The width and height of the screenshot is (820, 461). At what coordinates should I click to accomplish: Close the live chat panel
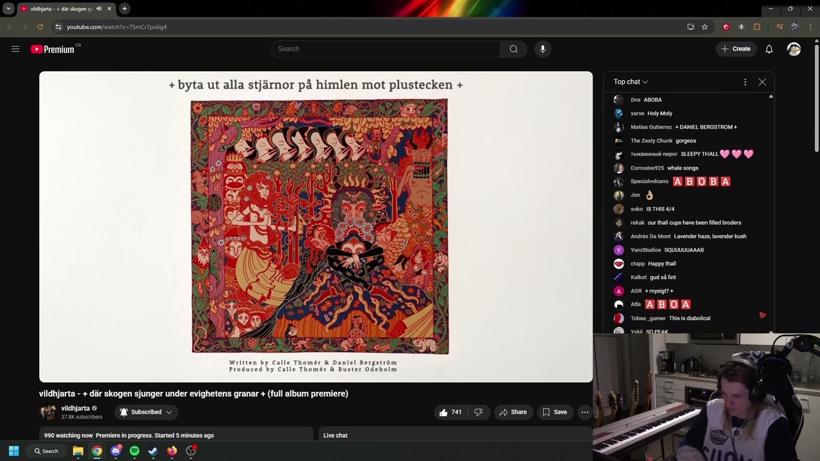(x=762, y=82)
